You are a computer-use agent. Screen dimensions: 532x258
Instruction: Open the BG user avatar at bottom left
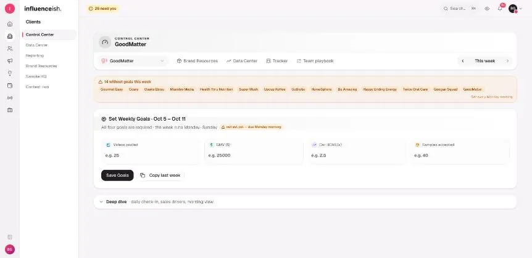(10, 249)
